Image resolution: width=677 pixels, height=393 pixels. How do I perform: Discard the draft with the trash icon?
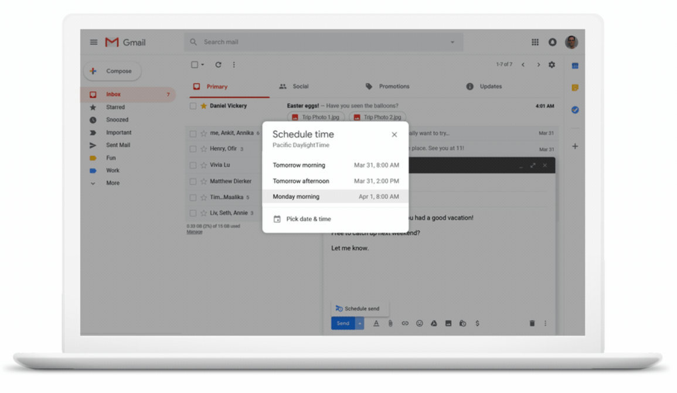point(532,323)
